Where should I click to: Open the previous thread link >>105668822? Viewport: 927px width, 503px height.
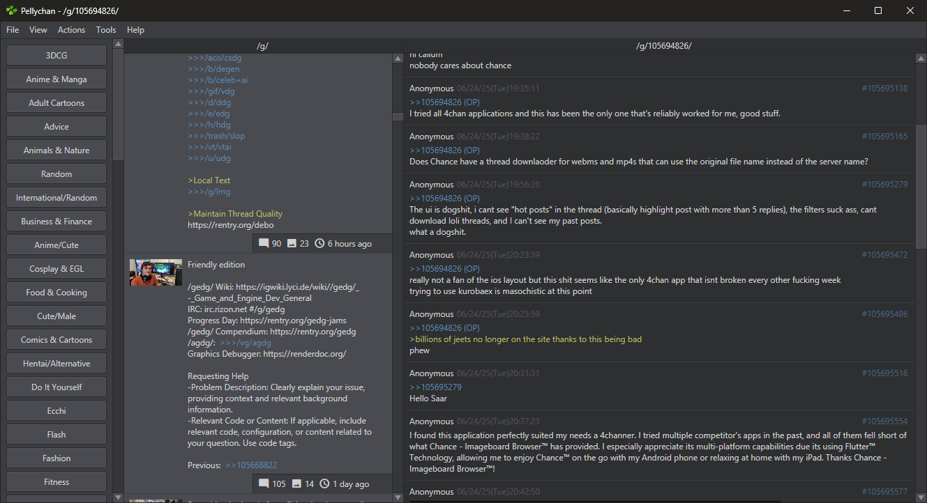[x=251, y=465]
